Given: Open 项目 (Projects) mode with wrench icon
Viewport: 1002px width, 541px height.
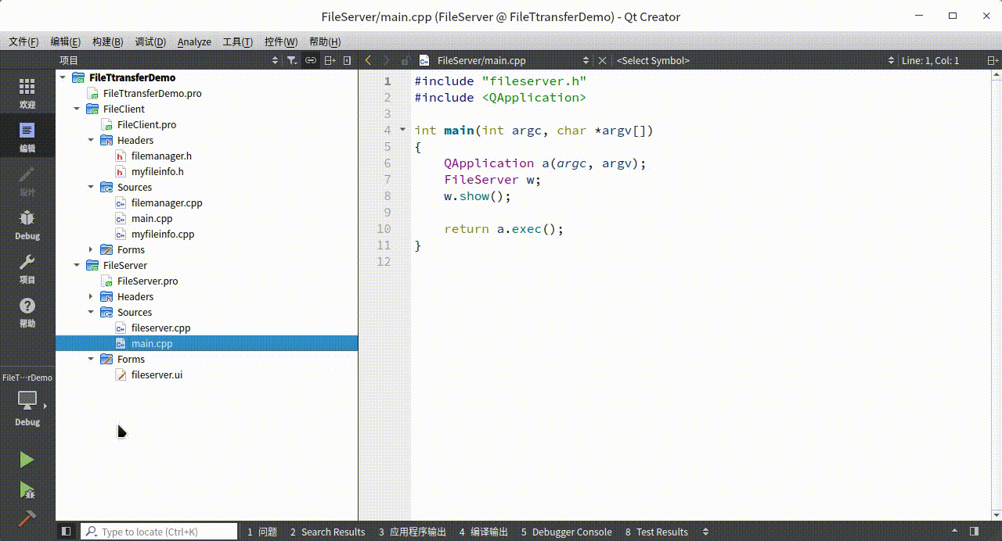Looking at the screenshot, I should pos(27,268).
